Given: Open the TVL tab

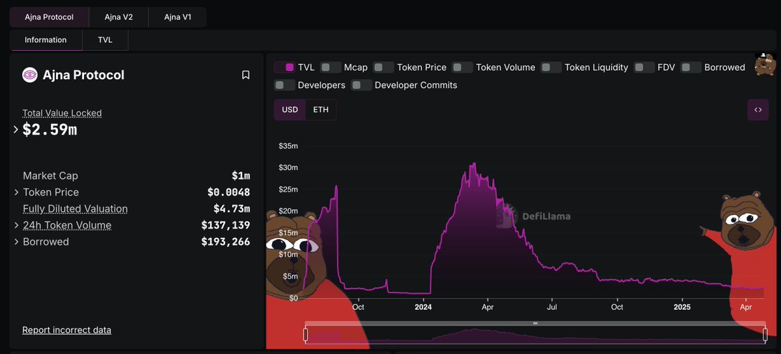Looking at the screenshot, I should pos(105,40).
